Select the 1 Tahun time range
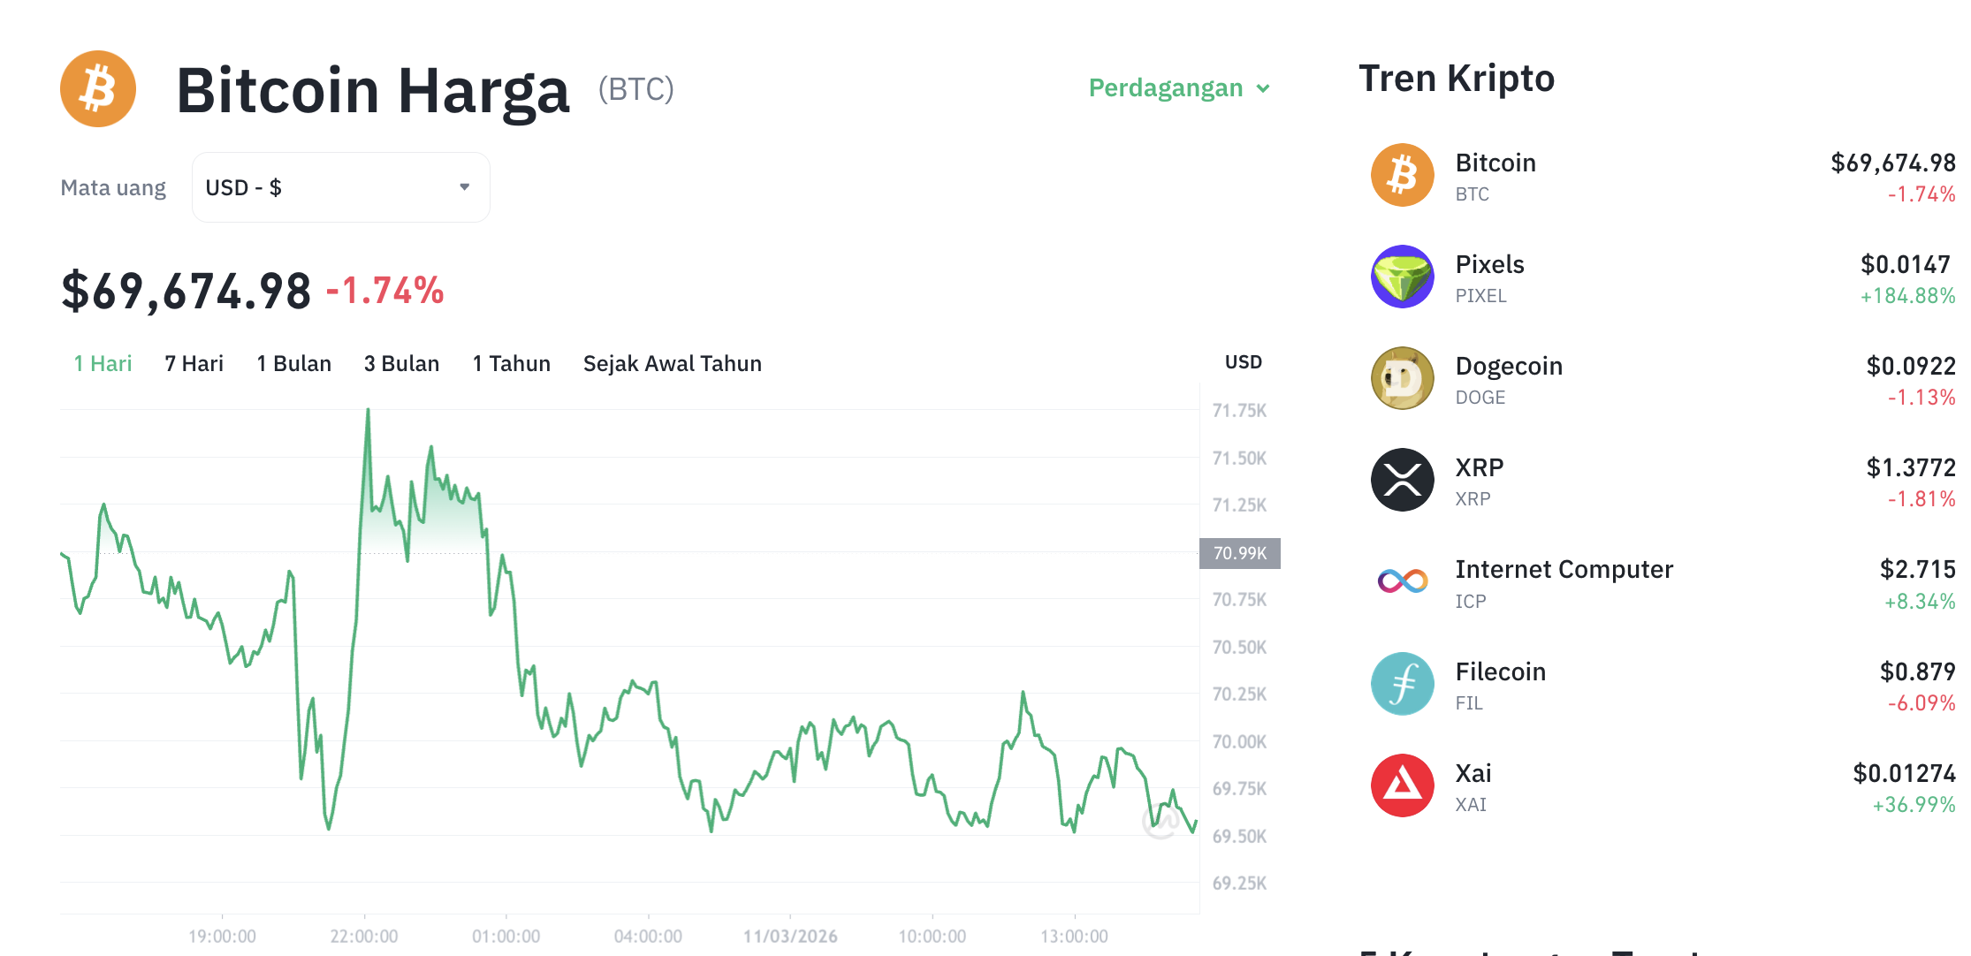The height and width of the screenshot is (956, 1971). 511,363
